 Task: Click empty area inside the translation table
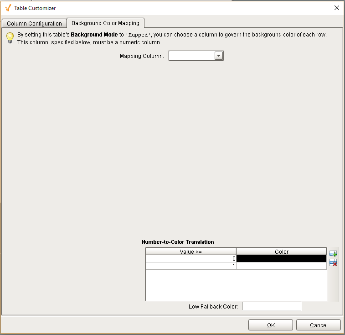click(236, 285)
